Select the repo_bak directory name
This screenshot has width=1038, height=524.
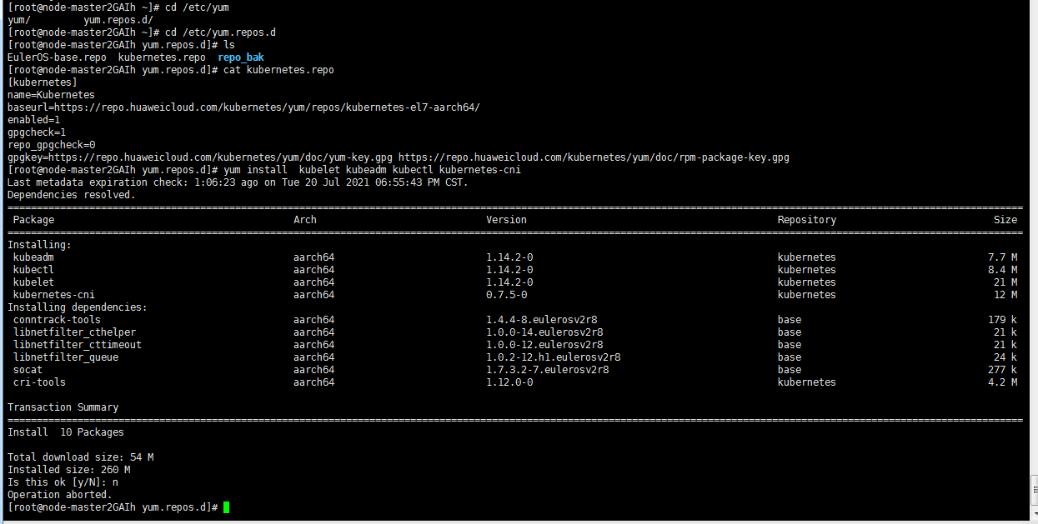(241, 57)
